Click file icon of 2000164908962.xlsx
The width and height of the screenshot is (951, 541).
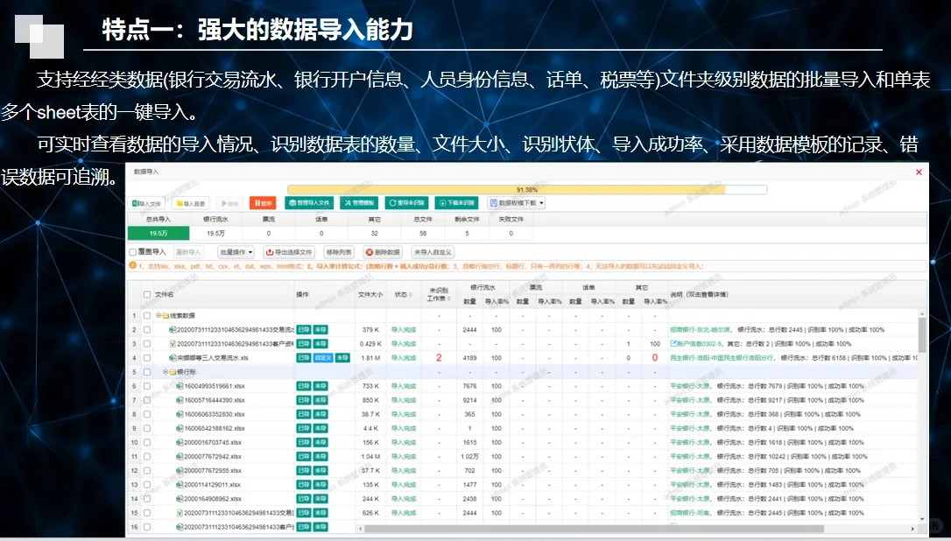click(180, 499)
